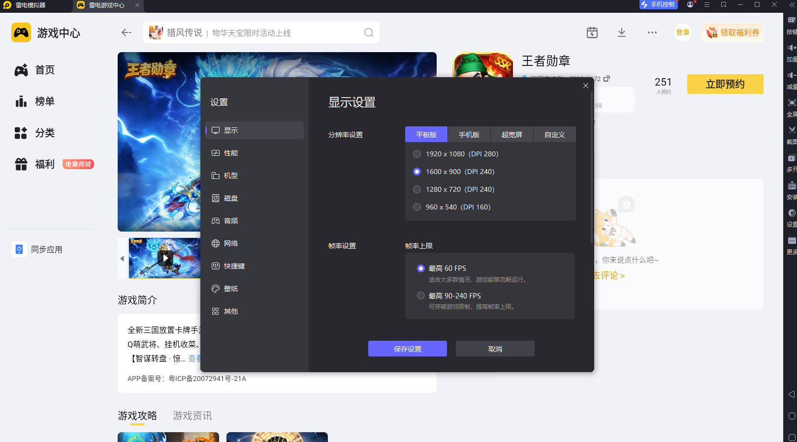The image size is (797, 442).
Task: Open the reservation calendar icon
Action: click(592, 32)
